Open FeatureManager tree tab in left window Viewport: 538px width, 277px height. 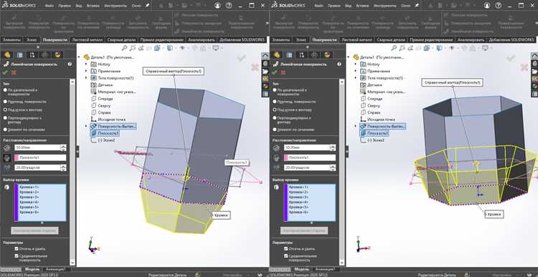click(x=8, y=55)
